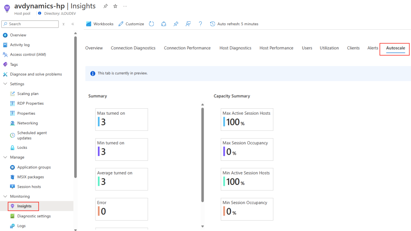Click Summary panel scroll up arrow
Screen dimensions: 411x231
coord(202,105)
